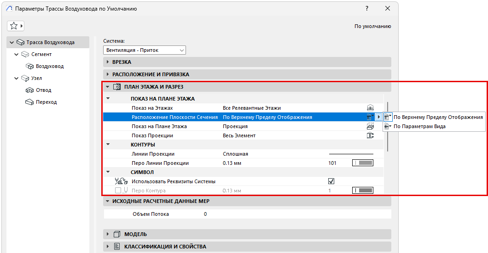Click the ArchiCAD logo in title bar

[9, 8]
